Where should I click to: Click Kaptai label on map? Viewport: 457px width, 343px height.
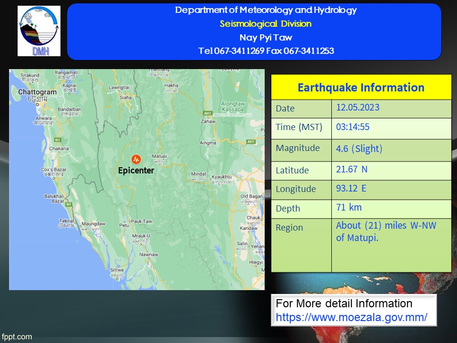coord(70,85)
